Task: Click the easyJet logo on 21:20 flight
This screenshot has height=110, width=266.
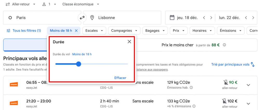Action: (14, 103)
